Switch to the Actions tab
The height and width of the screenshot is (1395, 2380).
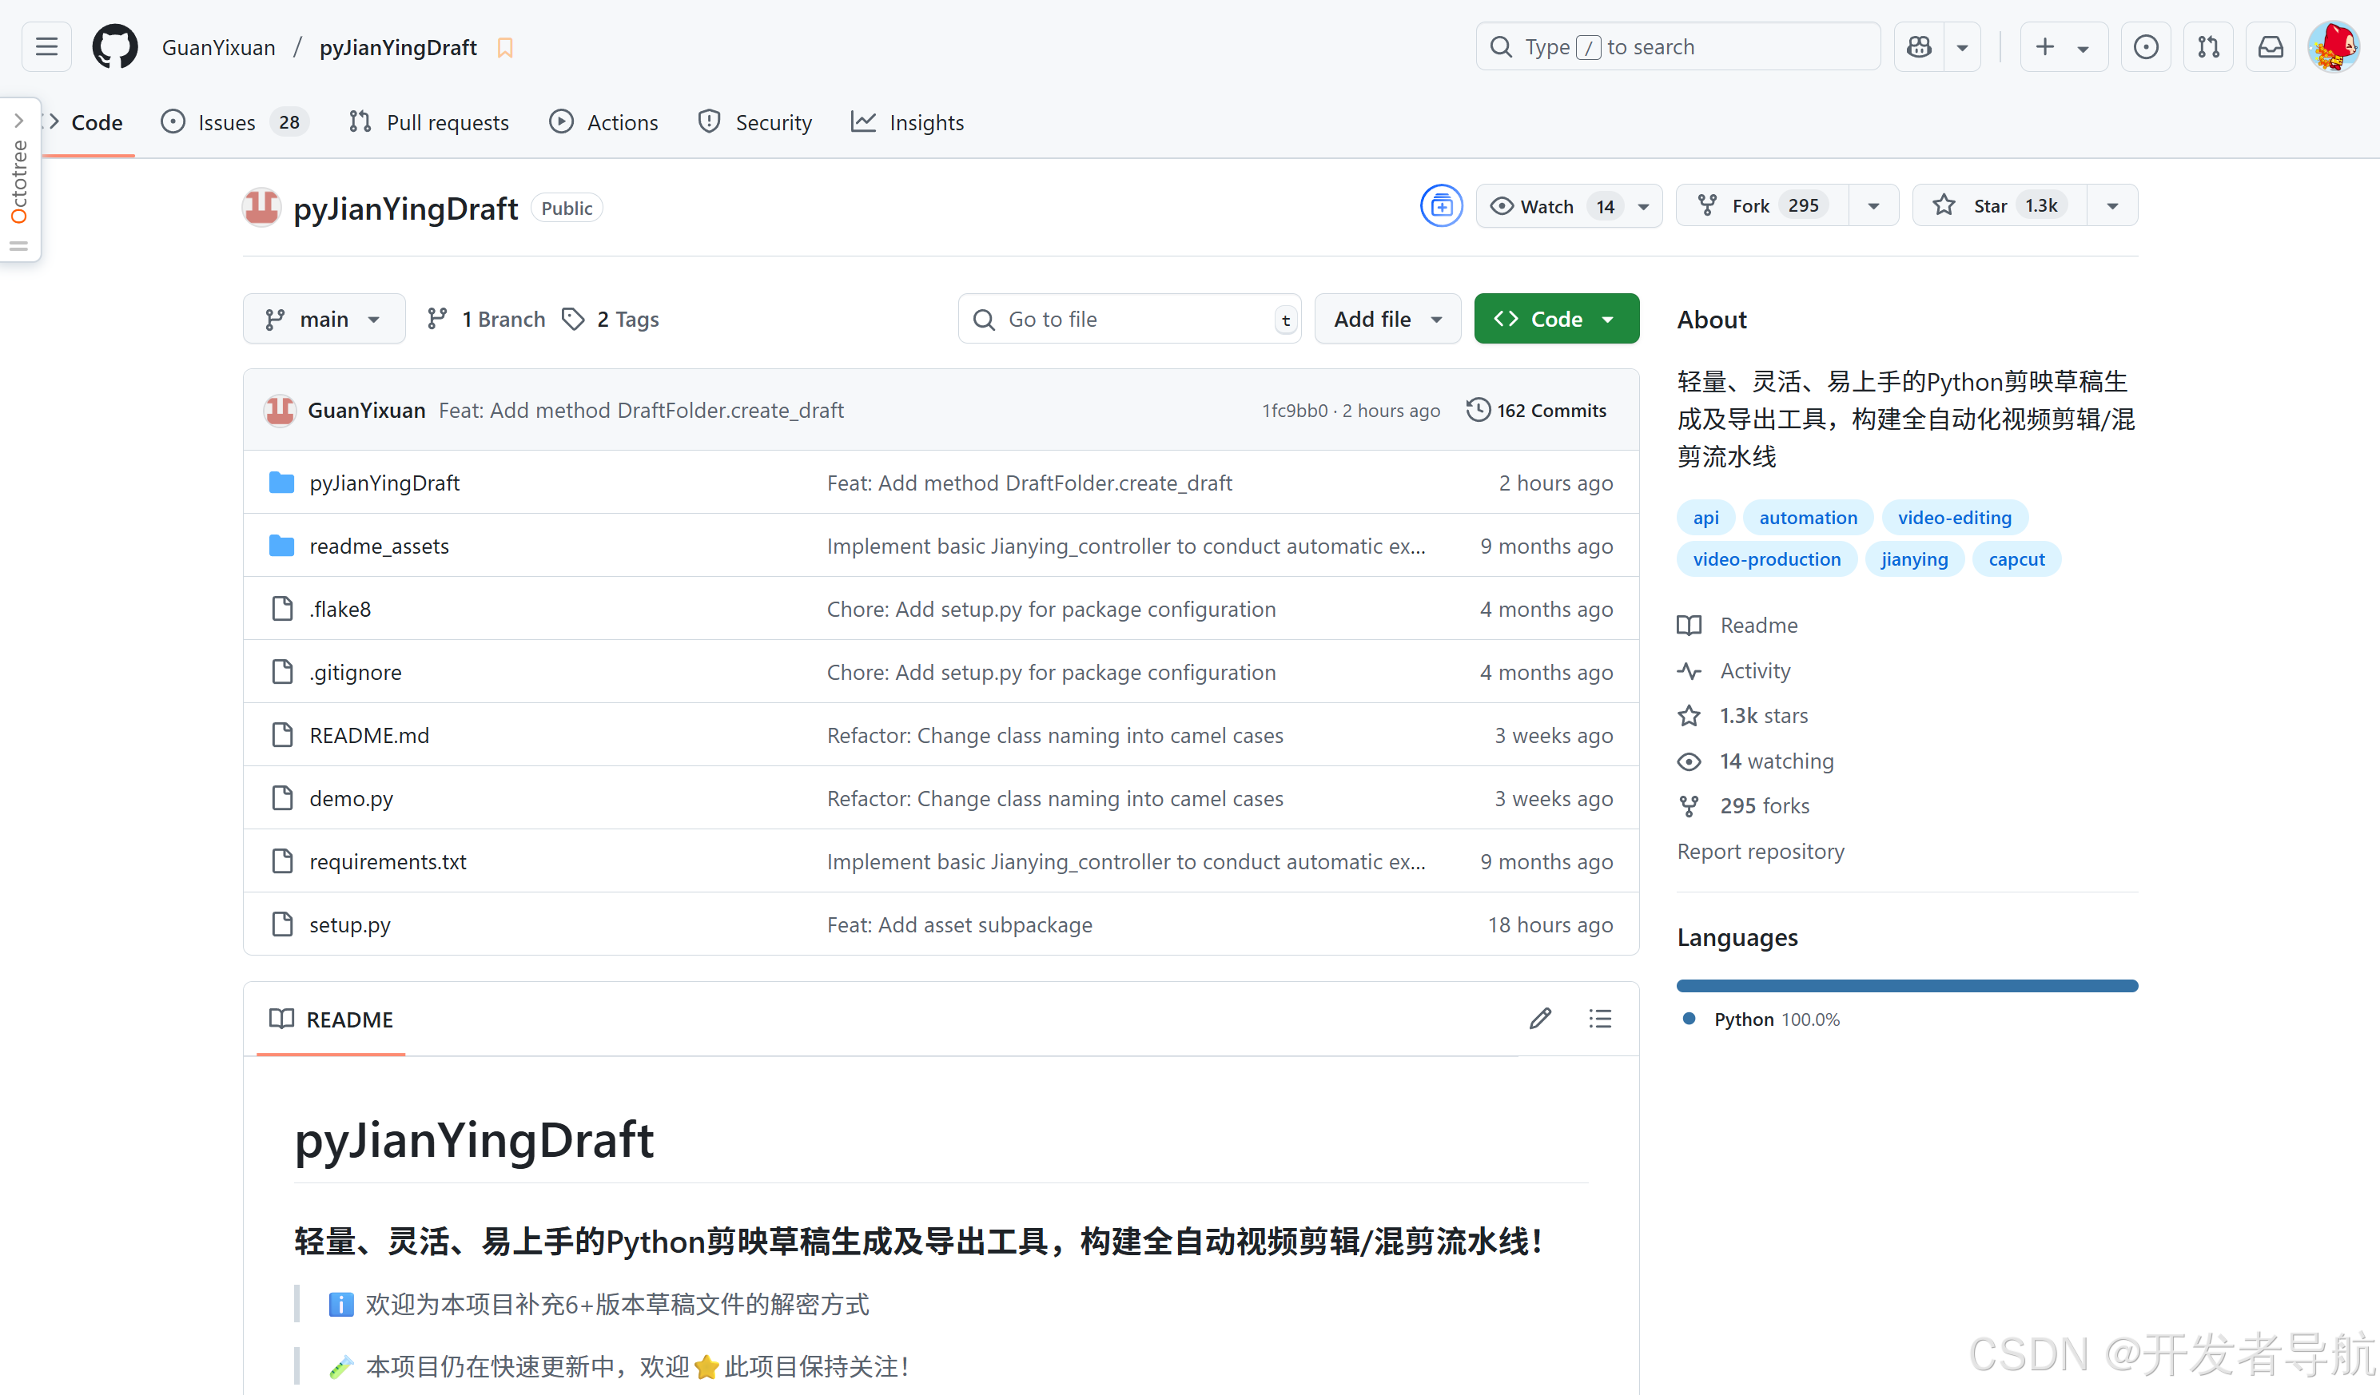tap(604, 123)
